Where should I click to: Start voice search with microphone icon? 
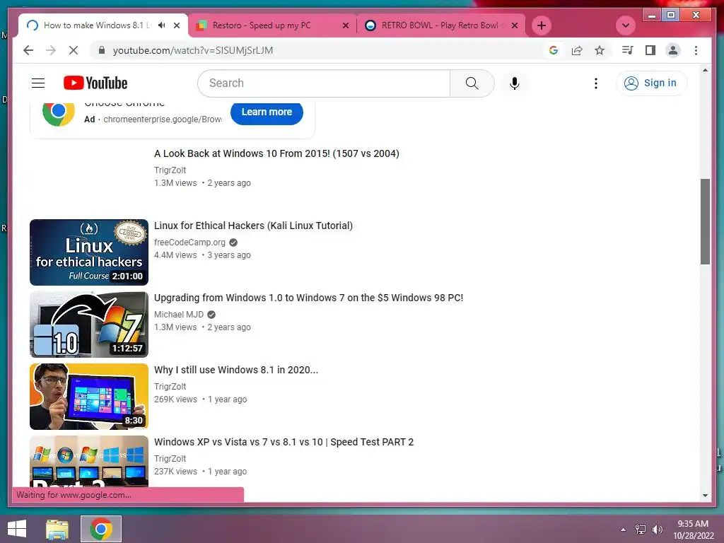pyautogui.click(x=515, y=83)
